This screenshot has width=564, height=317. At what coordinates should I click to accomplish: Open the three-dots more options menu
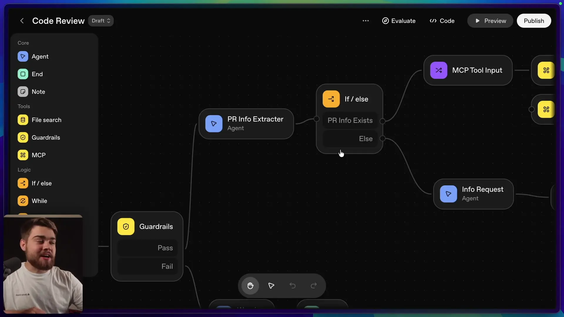click(365, 21)
